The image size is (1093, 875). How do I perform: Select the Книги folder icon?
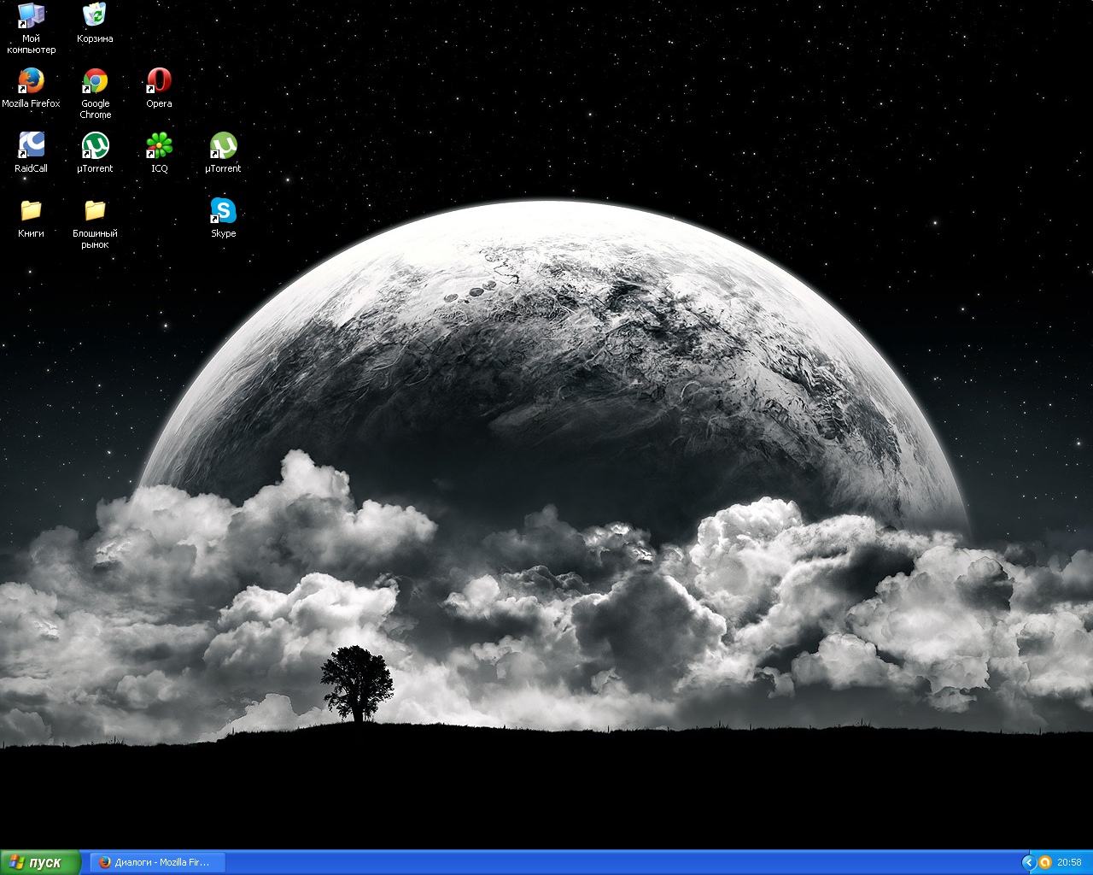click(31, 218)
